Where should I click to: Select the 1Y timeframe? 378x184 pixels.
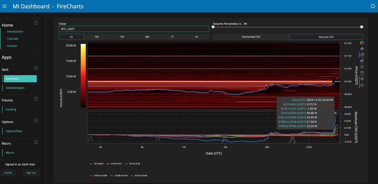pyautogui.click(x=172, y=37)
